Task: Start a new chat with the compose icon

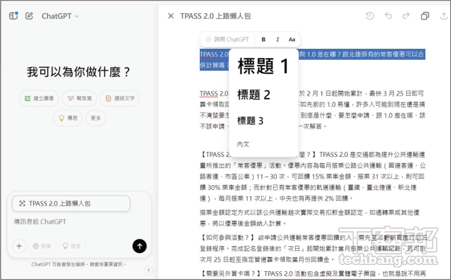Action: click(29, 16)
